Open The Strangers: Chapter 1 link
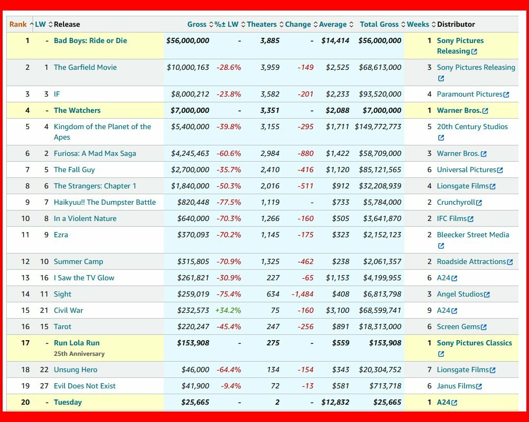This screenshot has height=422, width=529. 95,186
